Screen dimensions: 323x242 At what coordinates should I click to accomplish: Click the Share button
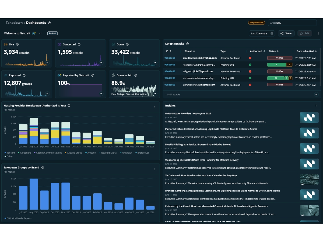[x=286, y=33]
